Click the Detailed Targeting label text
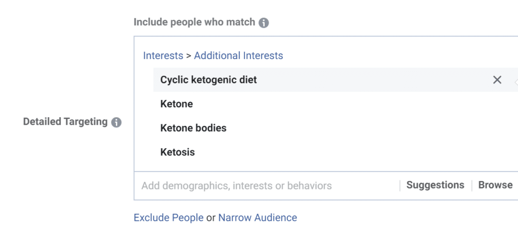 (65, 122)
